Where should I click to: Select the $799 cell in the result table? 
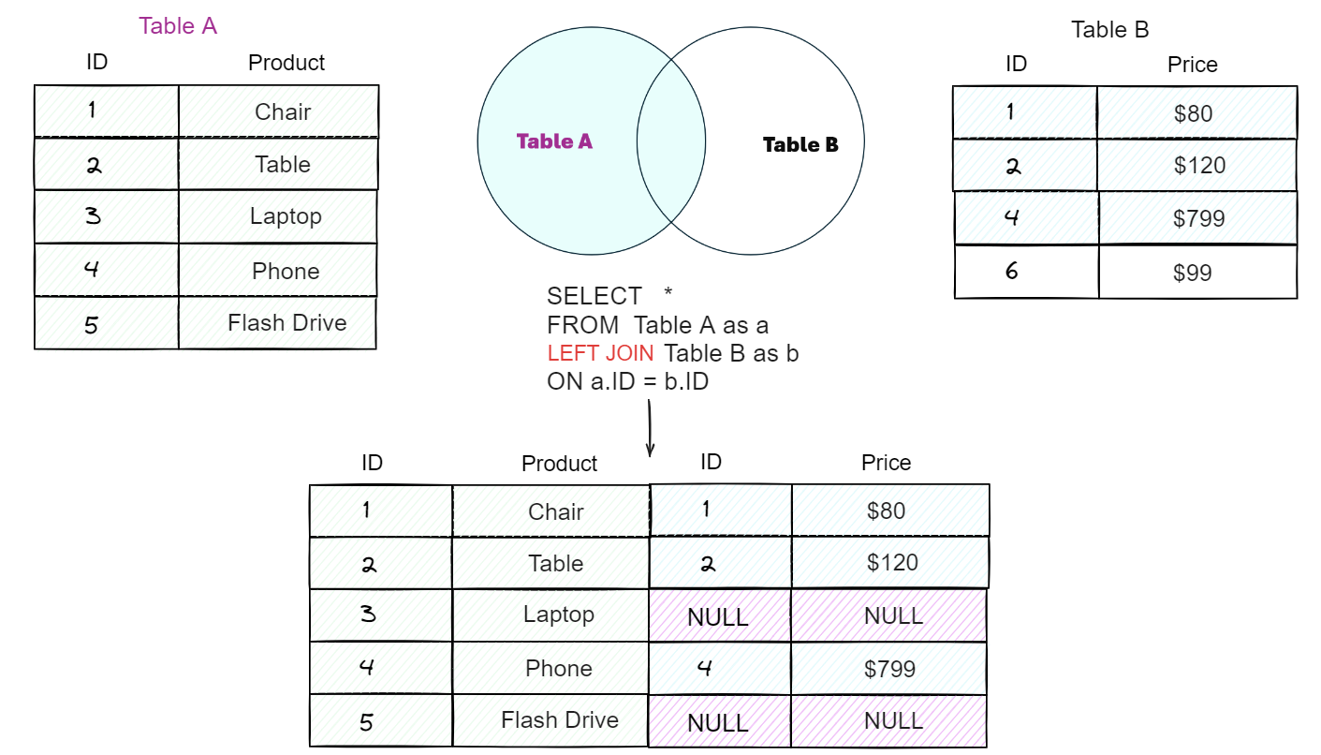(x=889, y=669)
